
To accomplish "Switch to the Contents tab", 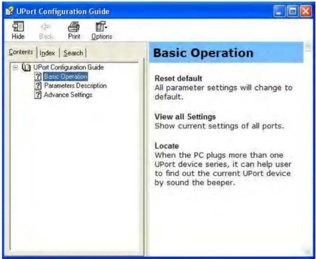I will tap(21, 52).
